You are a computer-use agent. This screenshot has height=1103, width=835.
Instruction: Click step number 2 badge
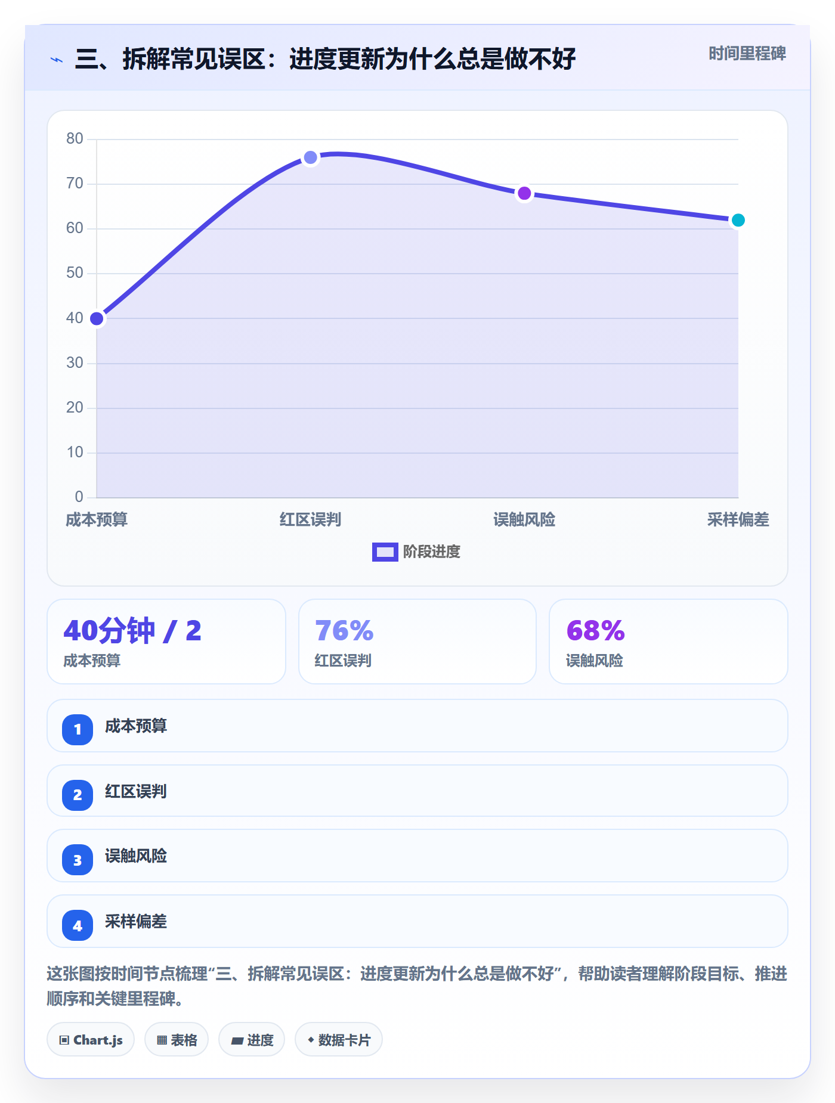pyautogui.click(x=78, y=795)
